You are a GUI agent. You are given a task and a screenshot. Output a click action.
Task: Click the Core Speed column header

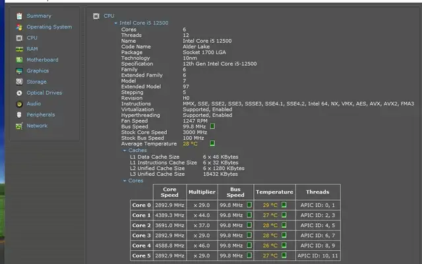tap(169, 192)
